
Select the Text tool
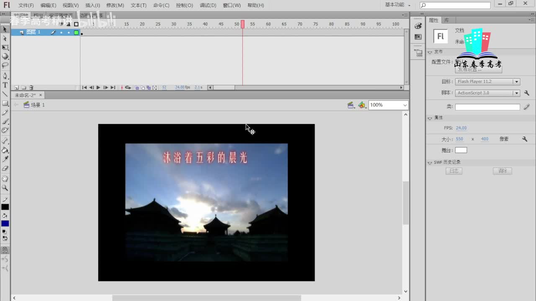click(x=5, y=85)
